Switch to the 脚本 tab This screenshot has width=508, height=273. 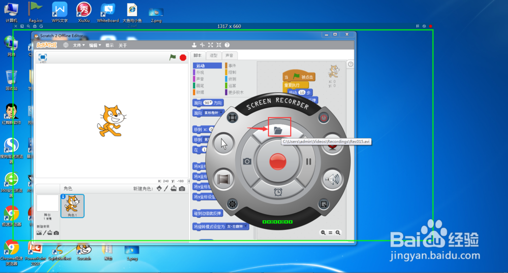(198, 55)
